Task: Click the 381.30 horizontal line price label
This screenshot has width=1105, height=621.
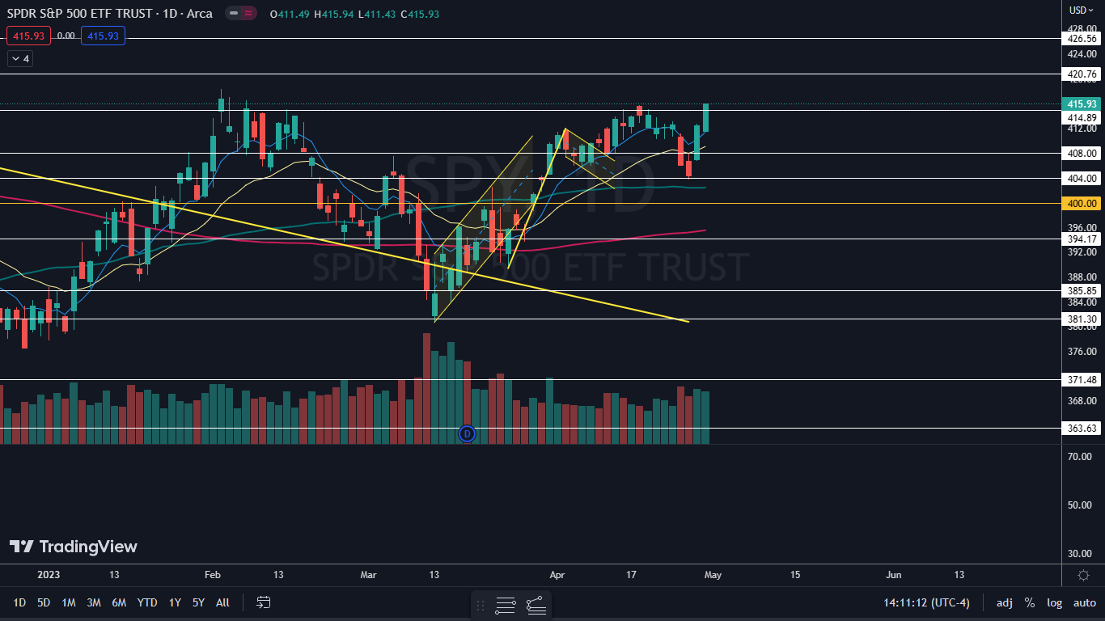Action: pos(1082,319)
